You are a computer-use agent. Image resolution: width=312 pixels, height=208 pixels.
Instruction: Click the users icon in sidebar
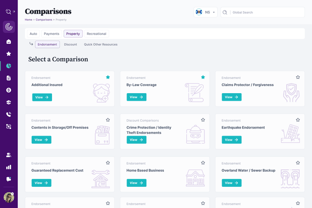pos(9,155)
